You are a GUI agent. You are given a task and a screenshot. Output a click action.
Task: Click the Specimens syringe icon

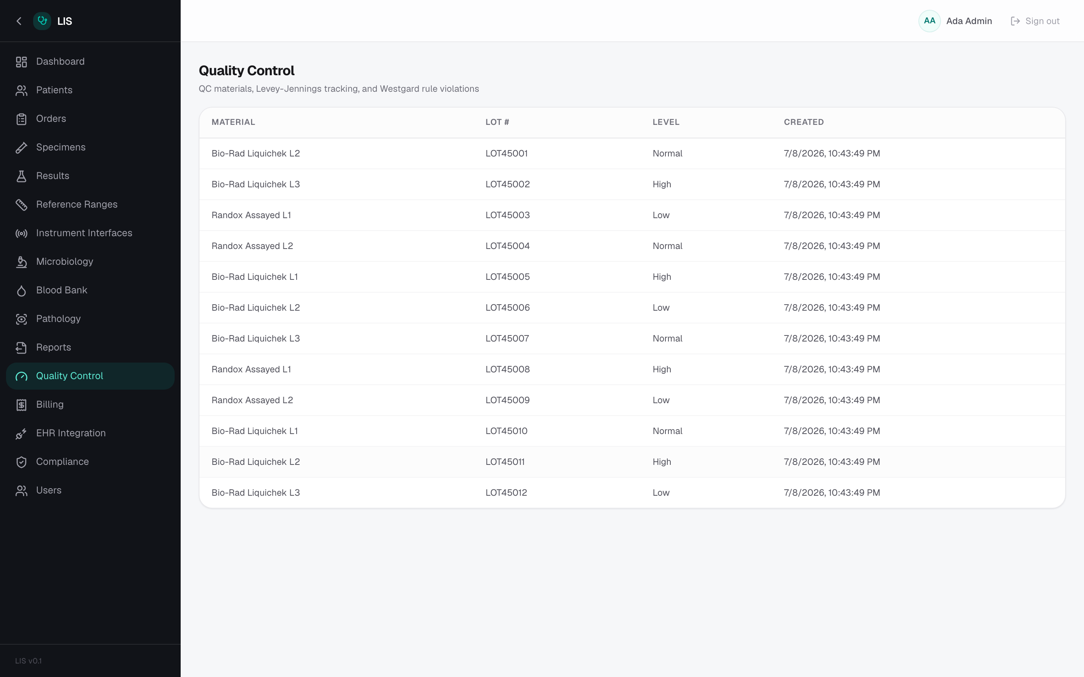coord(21,148)
